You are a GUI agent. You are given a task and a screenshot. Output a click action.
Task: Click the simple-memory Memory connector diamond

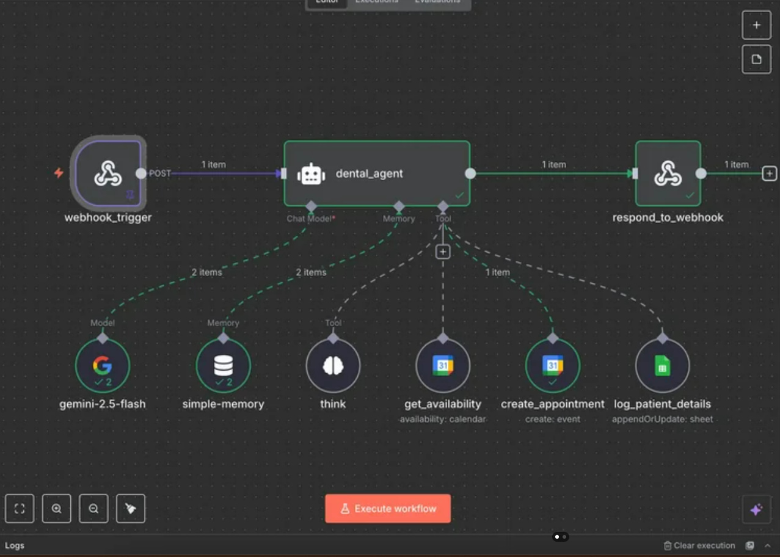tap(223, 338)
